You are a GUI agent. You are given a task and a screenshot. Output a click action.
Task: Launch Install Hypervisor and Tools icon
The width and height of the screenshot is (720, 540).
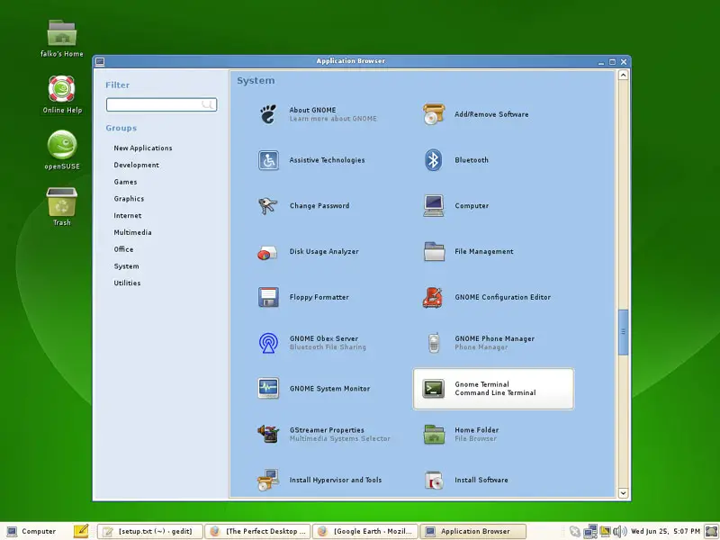click(x=268, y=480)
